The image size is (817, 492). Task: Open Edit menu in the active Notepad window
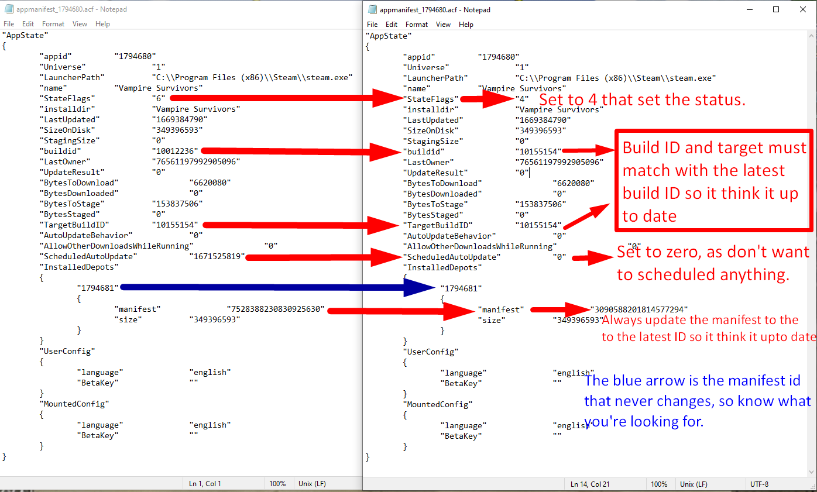pos(392,25)
